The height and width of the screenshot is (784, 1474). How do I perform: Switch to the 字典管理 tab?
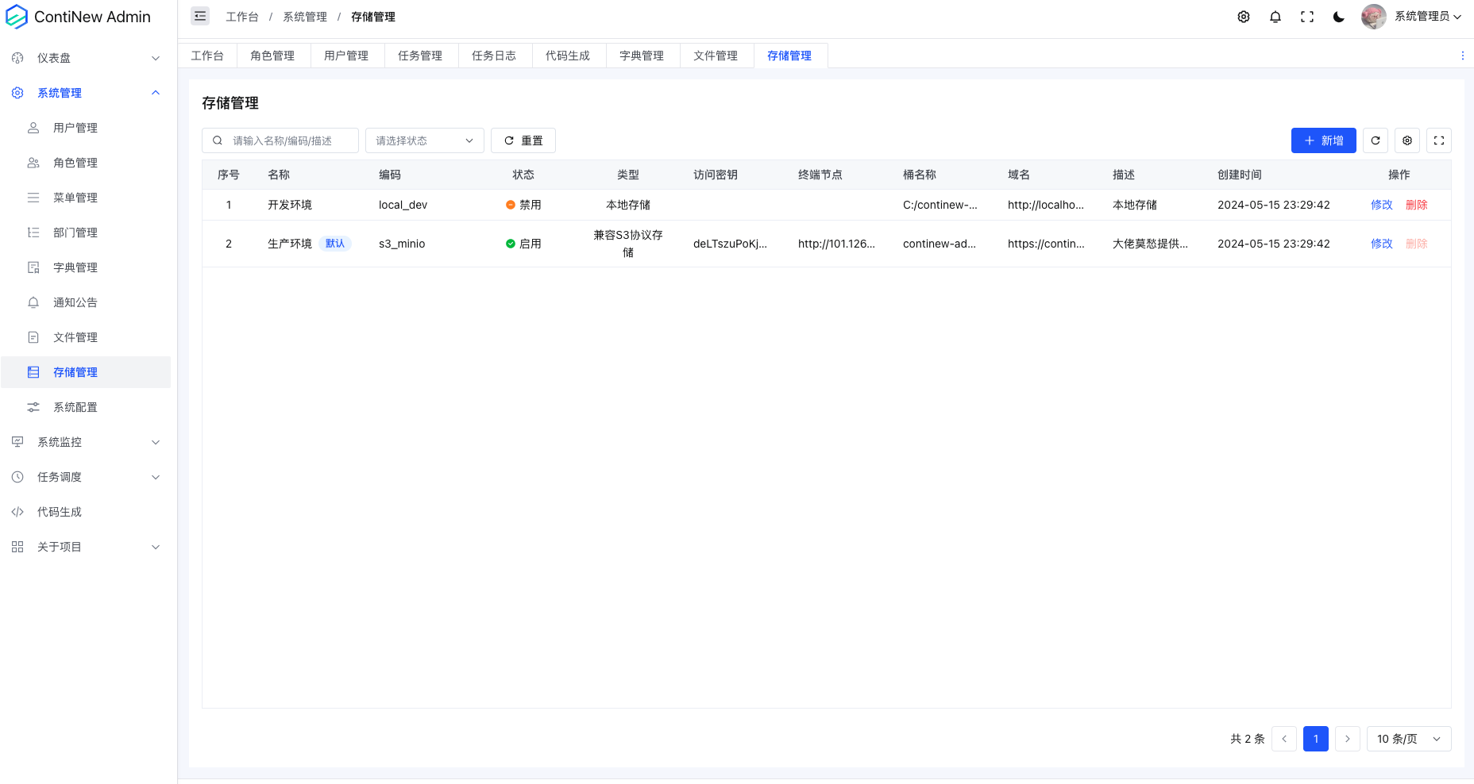coord(642,56)
